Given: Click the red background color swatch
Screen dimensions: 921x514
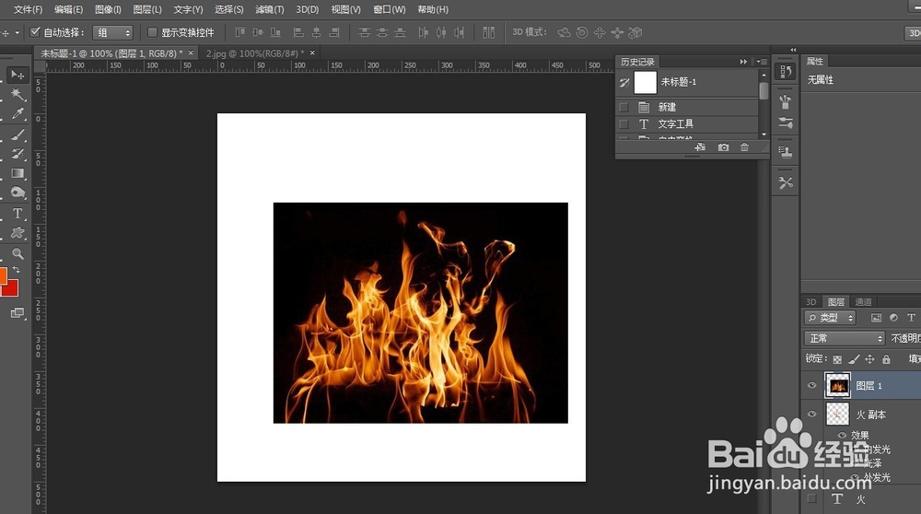Looking at the screenshot, I should click(12, 289).
